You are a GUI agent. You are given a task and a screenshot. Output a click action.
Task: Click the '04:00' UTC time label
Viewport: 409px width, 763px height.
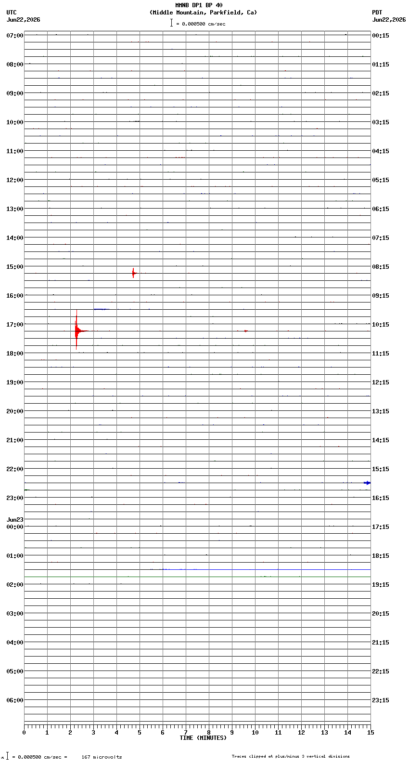click(15, 643)
